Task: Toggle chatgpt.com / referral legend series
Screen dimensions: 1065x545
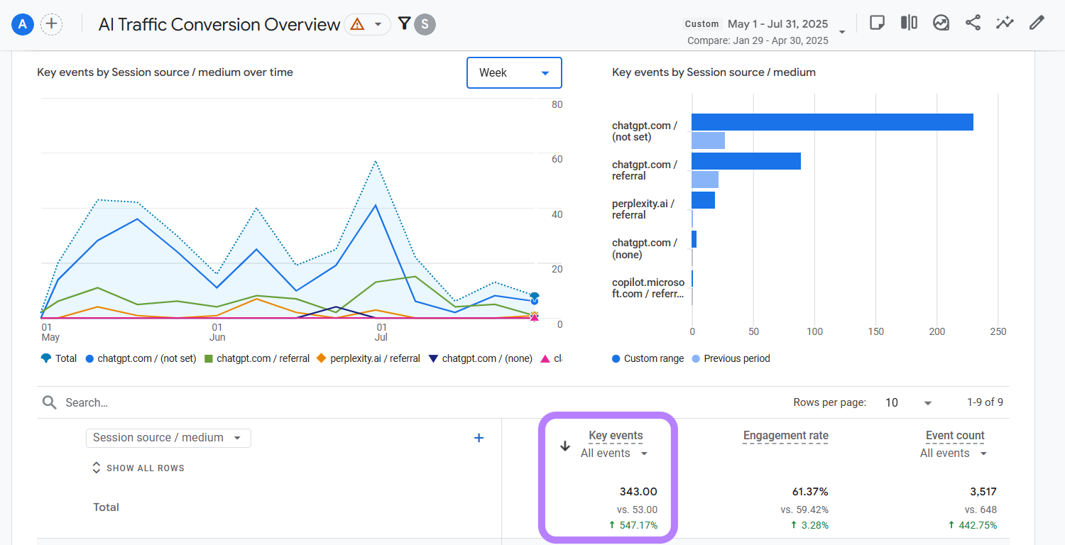Action: tap(256, 358)
